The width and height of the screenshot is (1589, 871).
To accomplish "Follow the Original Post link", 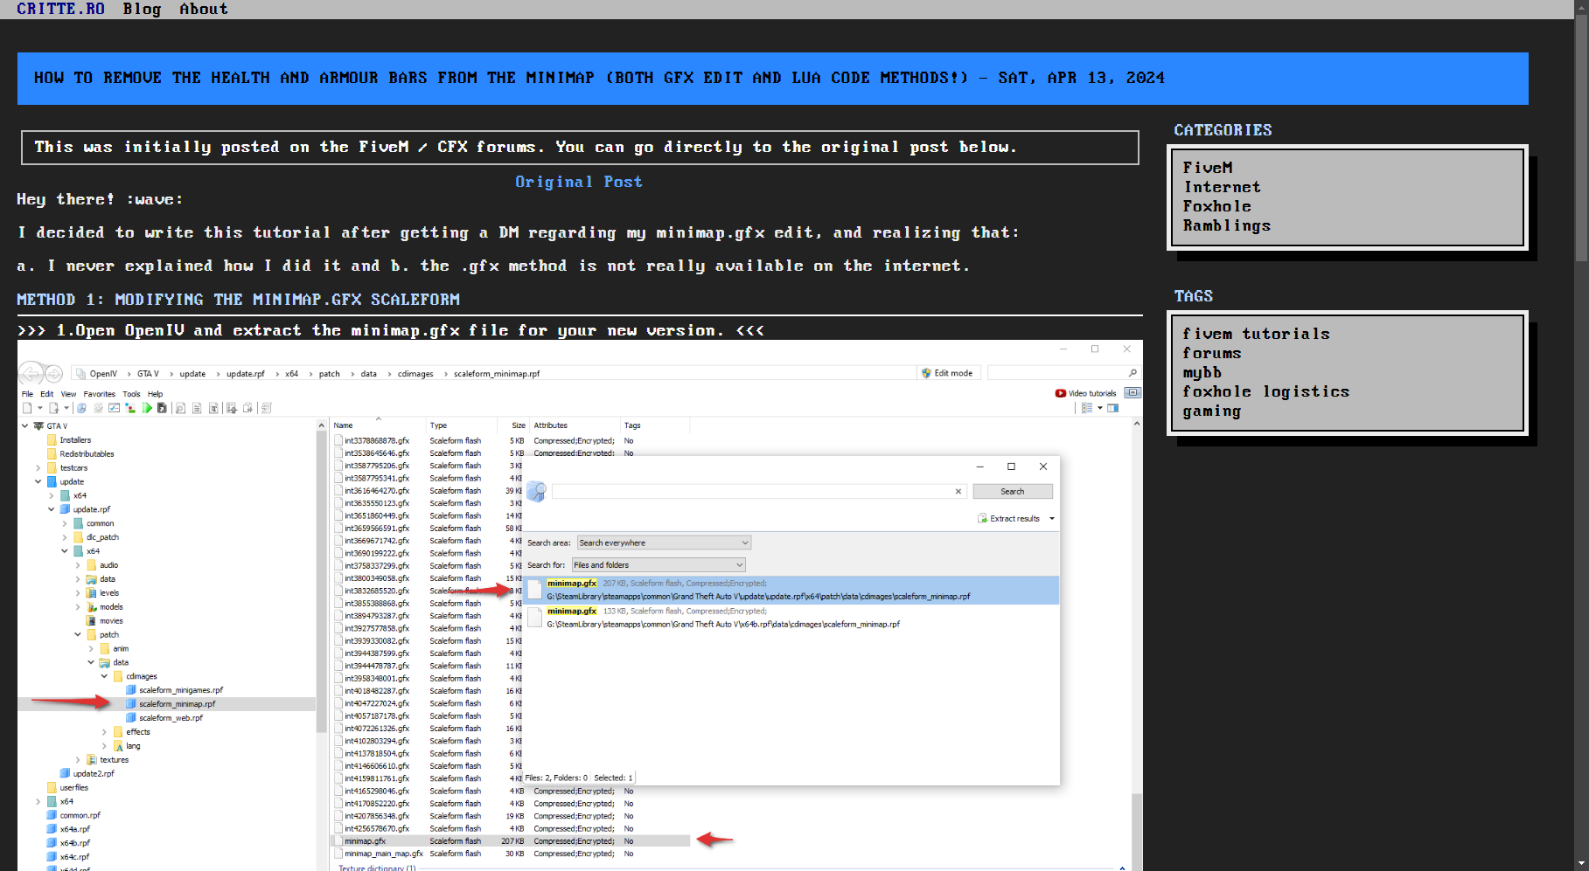I will click(x=579, y=182).
